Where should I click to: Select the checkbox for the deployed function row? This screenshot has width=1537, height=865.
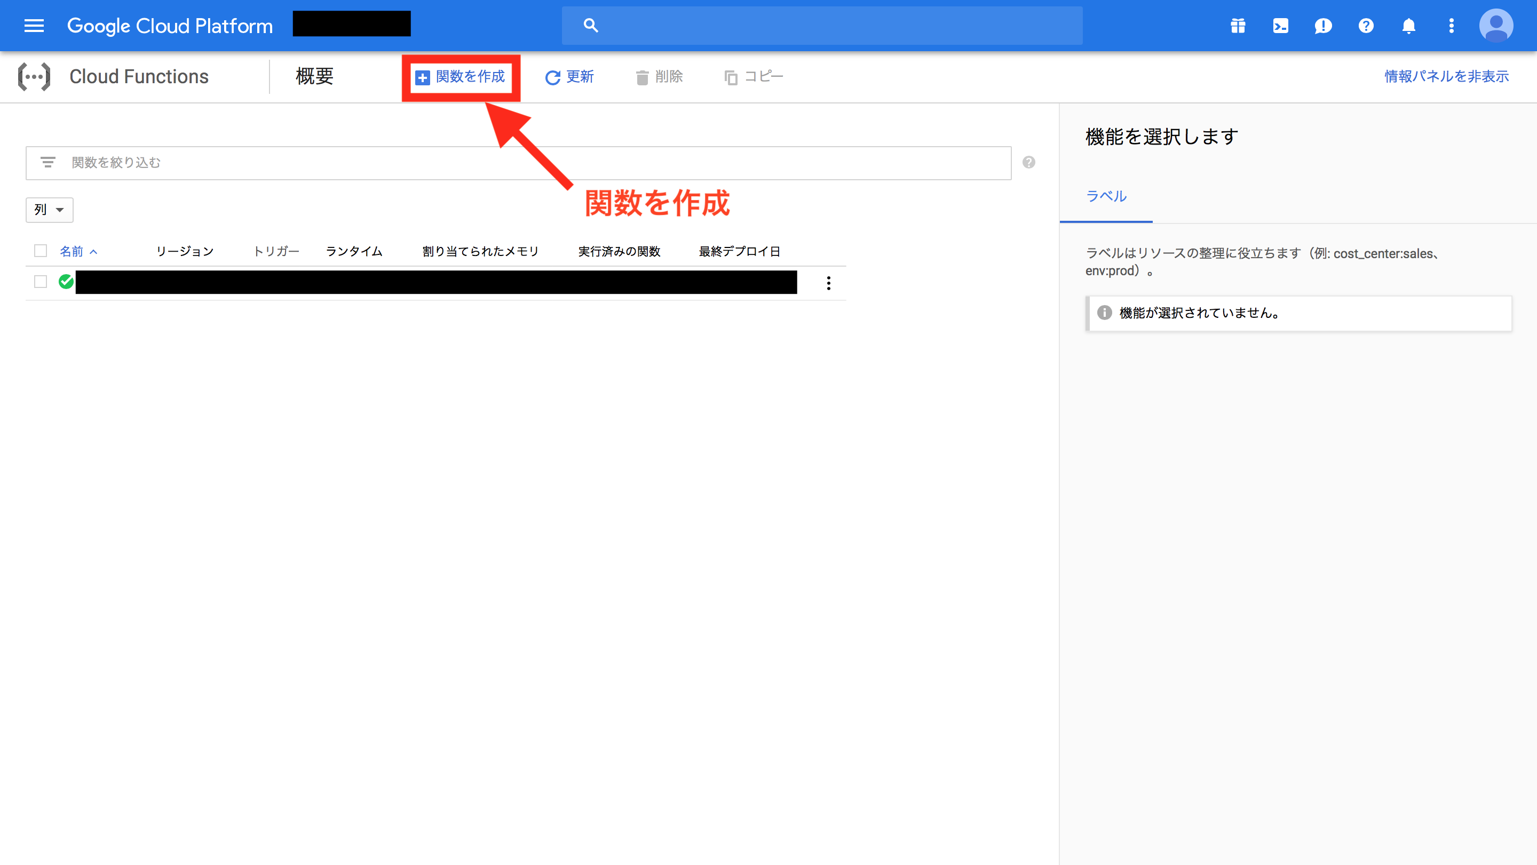click(x=40, y=282)
